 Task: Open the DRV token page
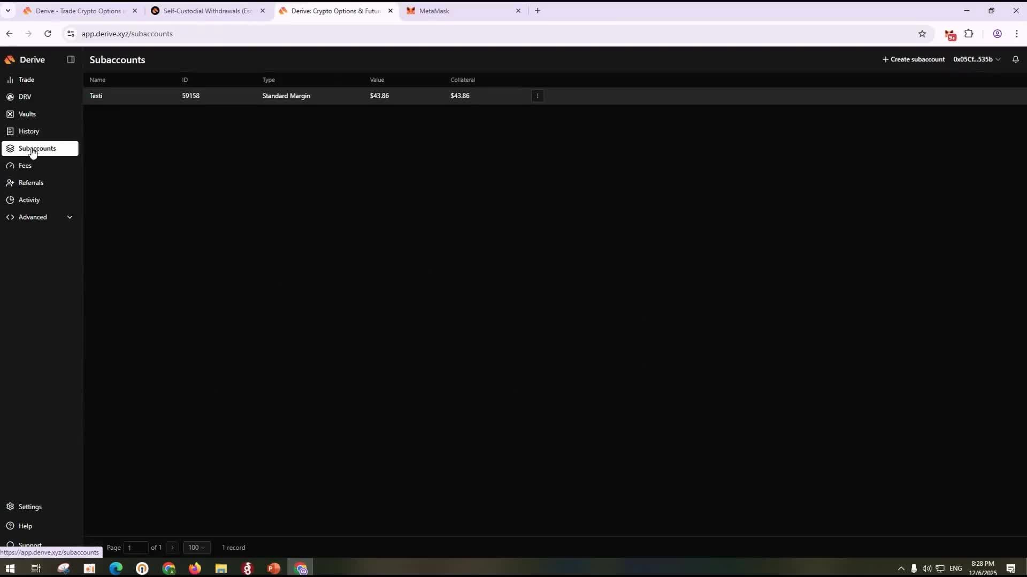tap(25, 97)
